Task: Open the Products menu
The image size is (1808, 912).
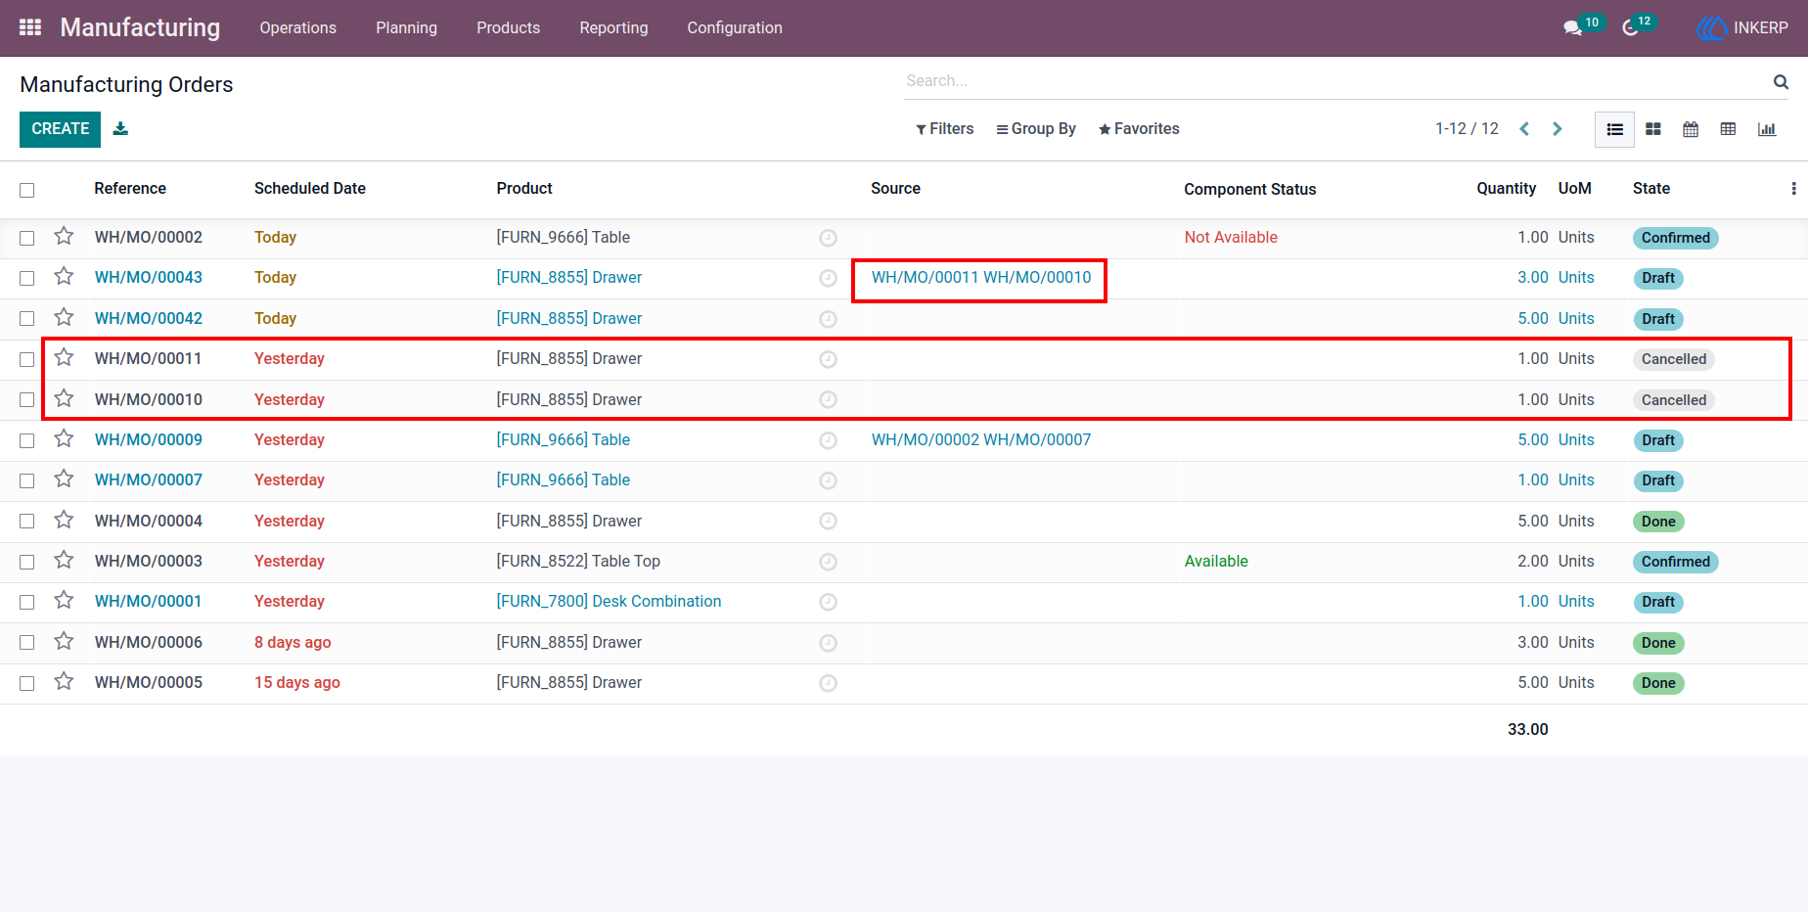Action: [x=509, y=28]
